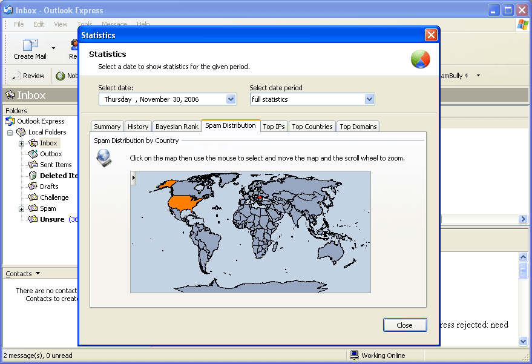Open the Spam folder
The image size is (532, 364).
point(48,208)
